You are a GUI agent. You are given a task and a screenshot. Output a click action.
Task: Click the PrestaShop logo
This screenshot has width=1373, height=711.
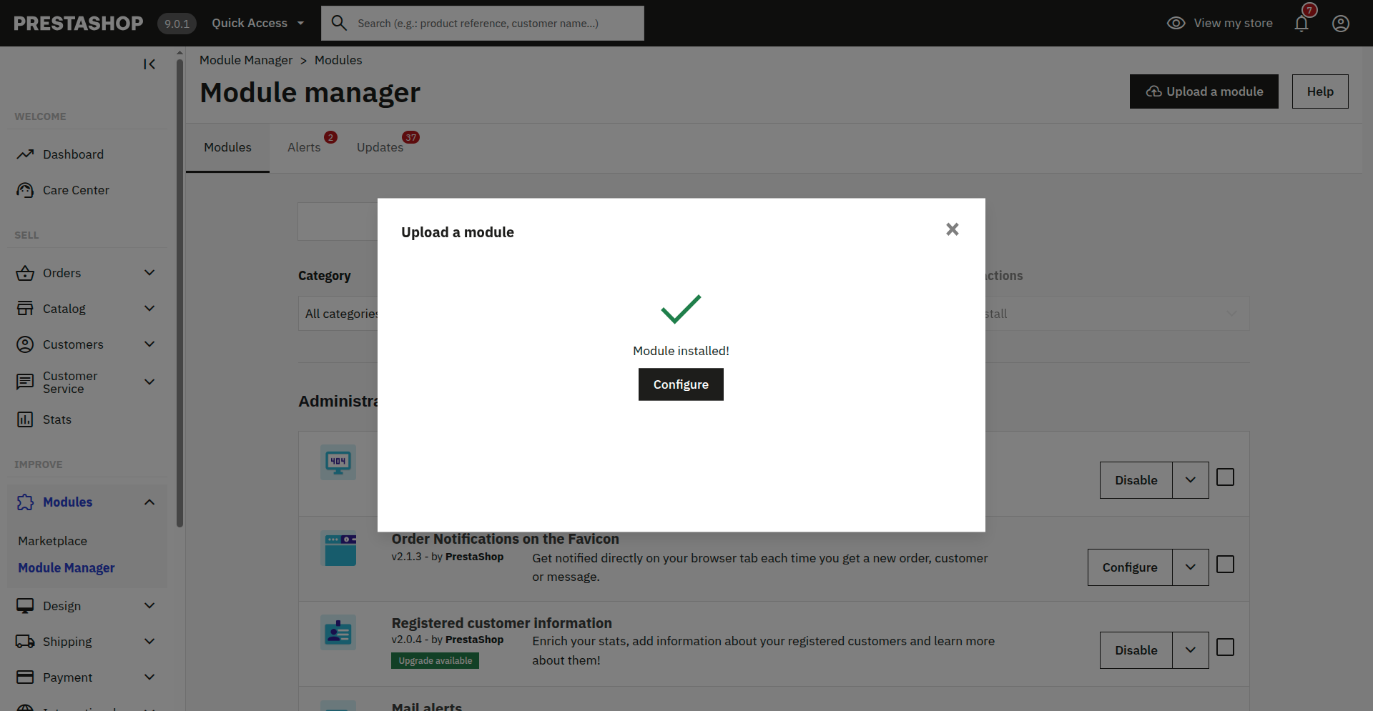tap(79, 24)
